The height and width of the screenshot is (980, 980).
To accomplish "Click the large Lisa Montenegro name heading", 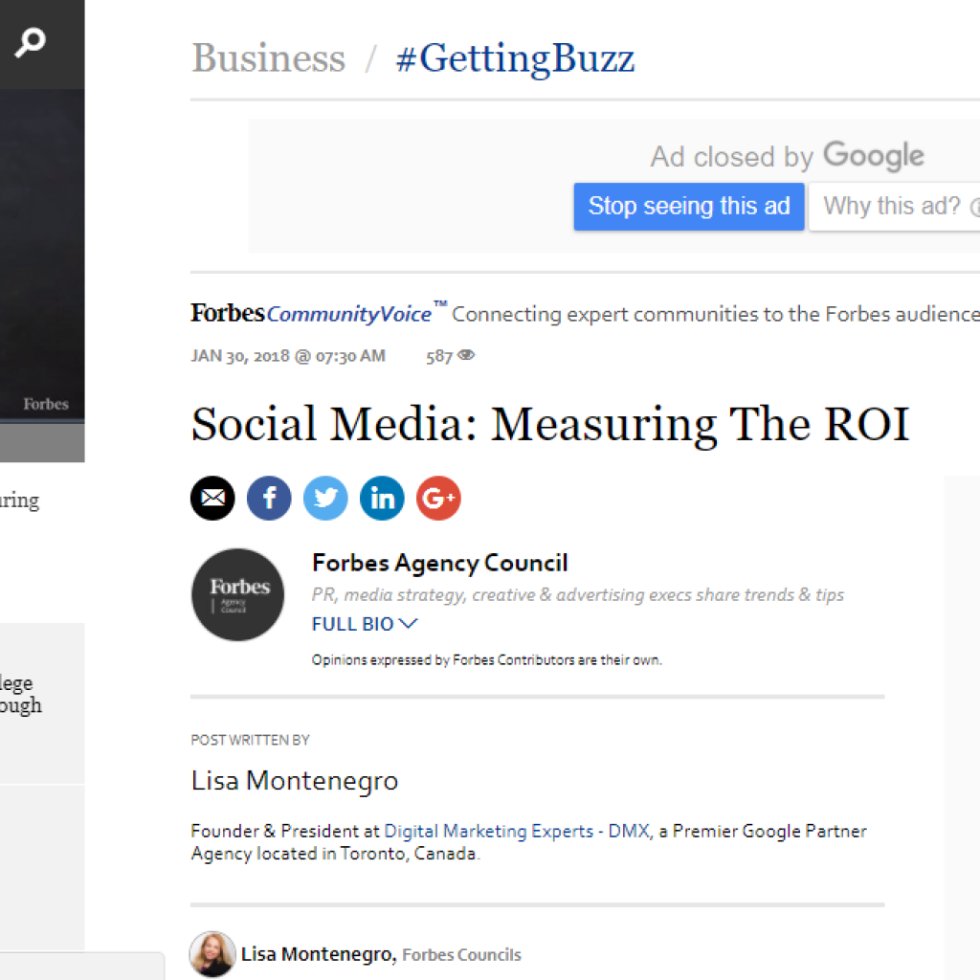I will (295, 781).
